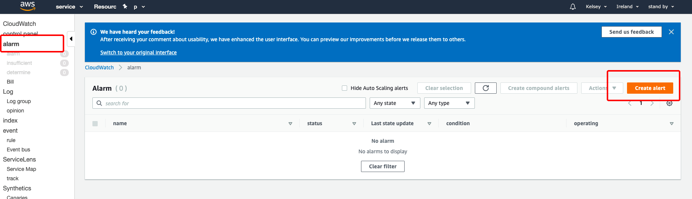Image resolution: width=692 pixels, height=199 pixels.
Task: Open event section in sidebar
Action: click(x=10, y=130)
